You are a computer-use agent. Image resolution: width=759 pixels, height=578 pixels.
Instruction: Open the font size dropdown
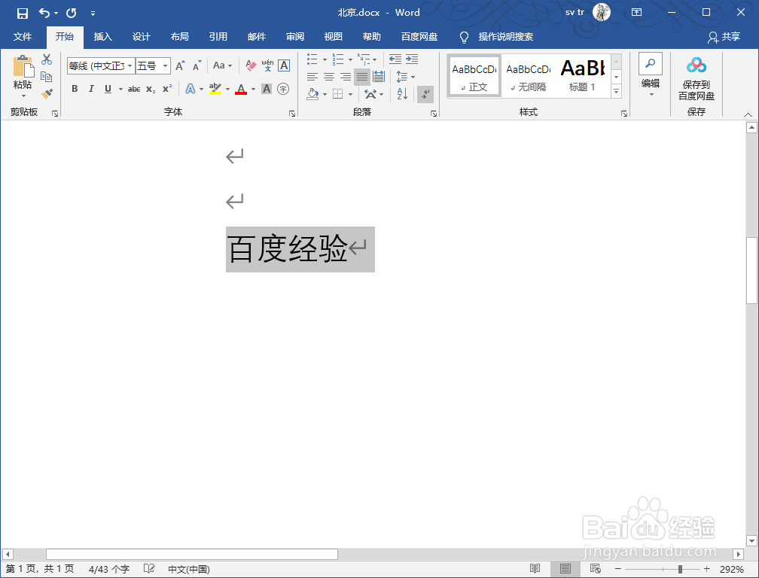166,65
